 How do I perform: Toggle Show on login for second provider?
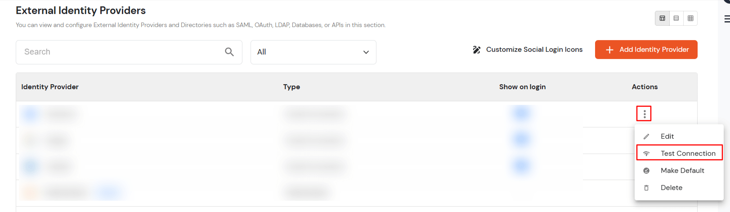coord(521,140)
